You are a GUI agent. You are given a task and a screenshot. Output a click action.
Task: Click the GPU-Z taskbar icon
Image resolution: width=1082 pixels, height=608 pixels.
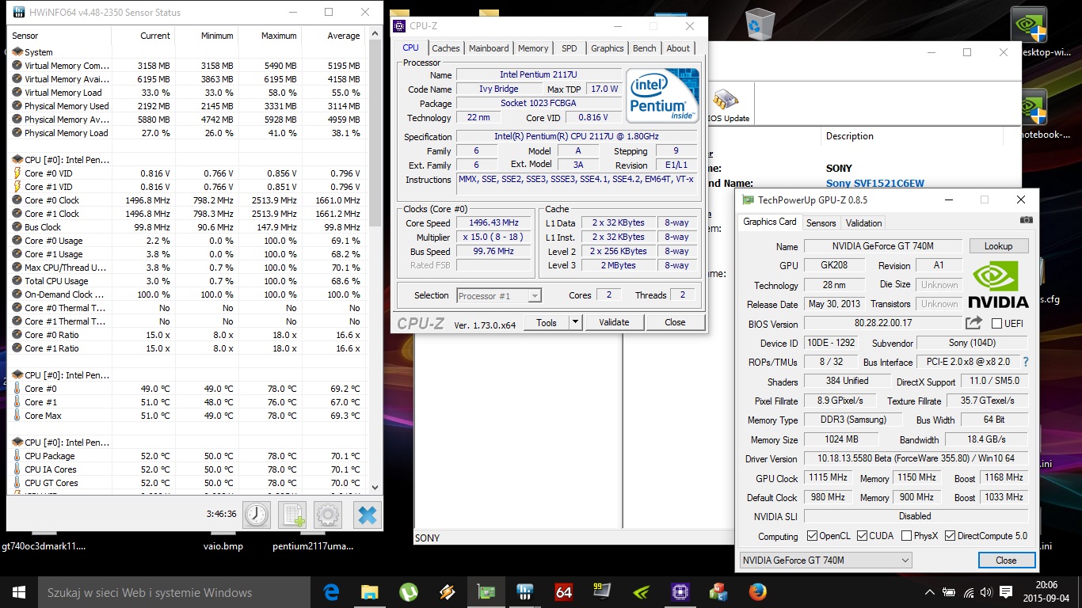pos(486,592)
